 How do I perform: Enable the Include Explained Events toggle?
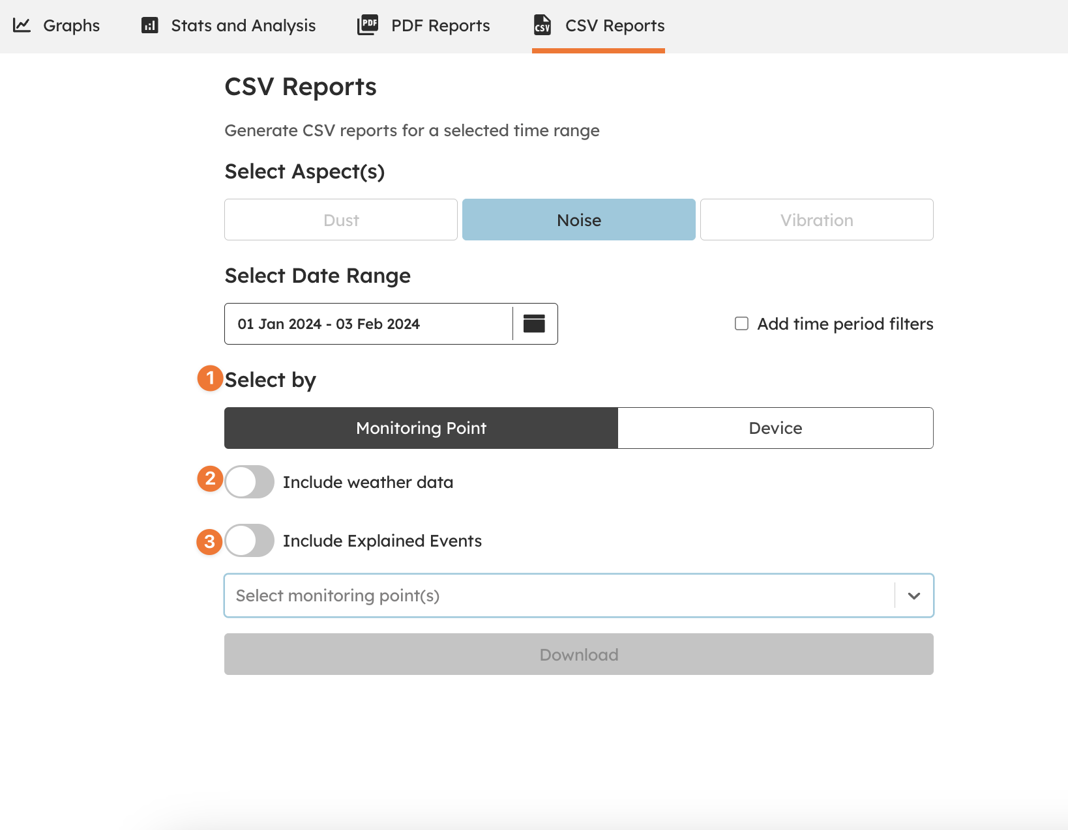249,541
